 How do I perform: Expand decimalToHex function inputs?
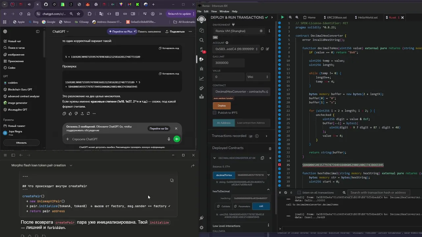click(268, 175)
